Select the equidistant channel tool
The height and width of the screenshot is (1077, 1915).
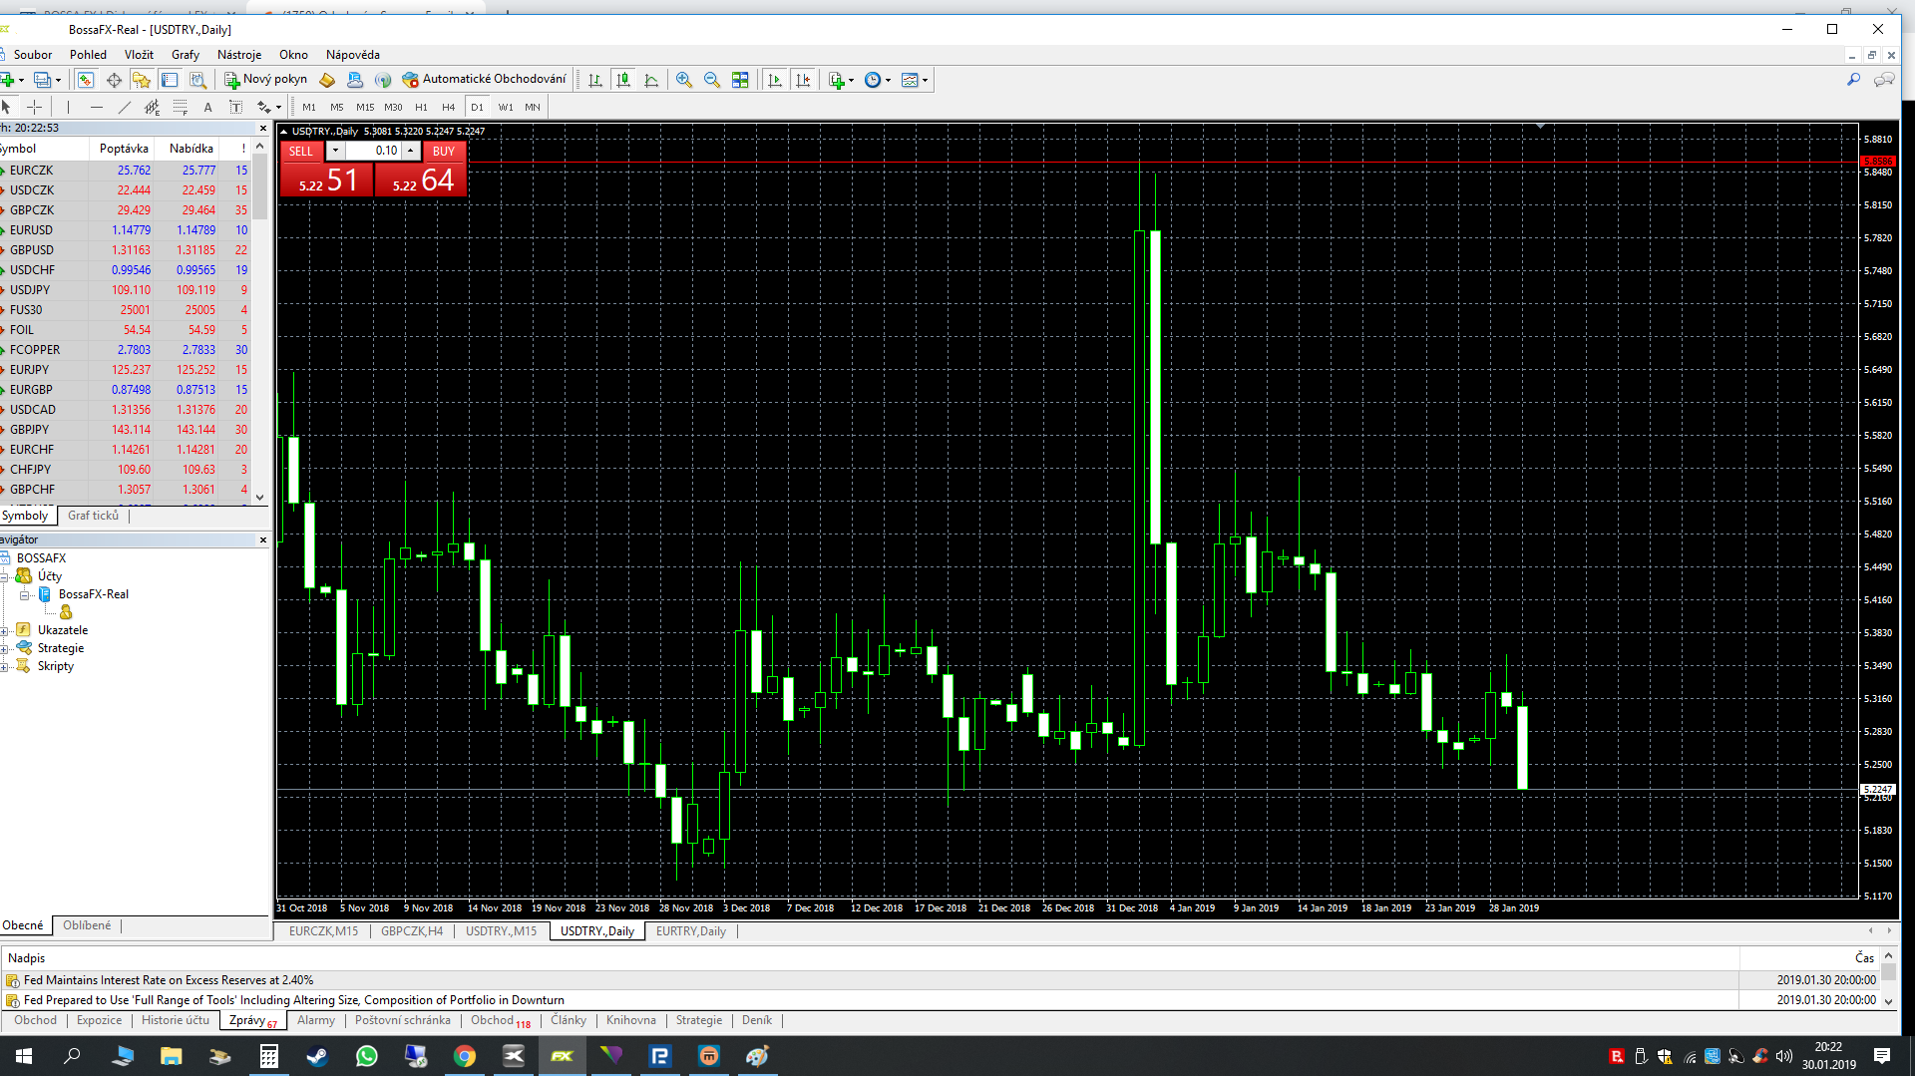click(152, 107)
